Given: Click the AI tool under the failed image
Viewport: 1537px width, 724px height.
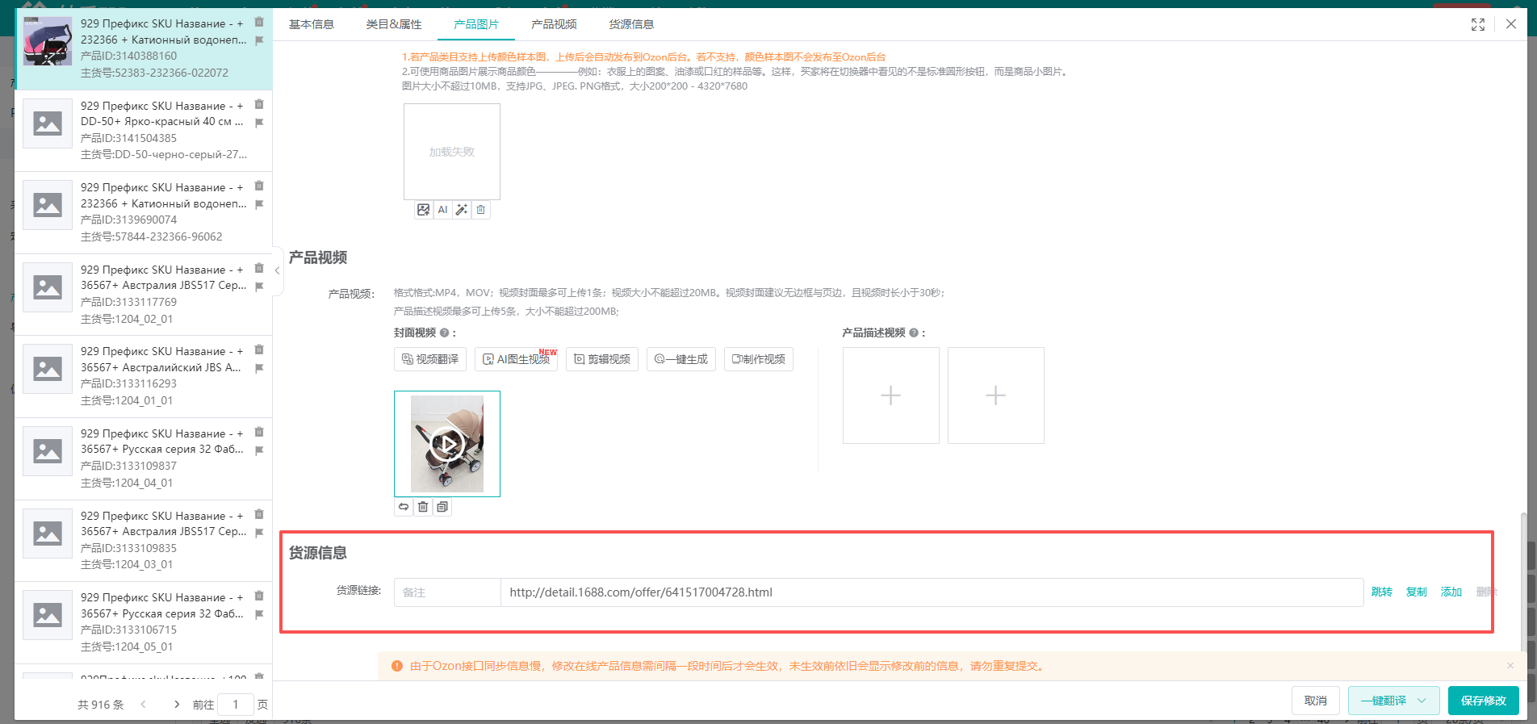Looking at the screenshot, I should [442, 210].
